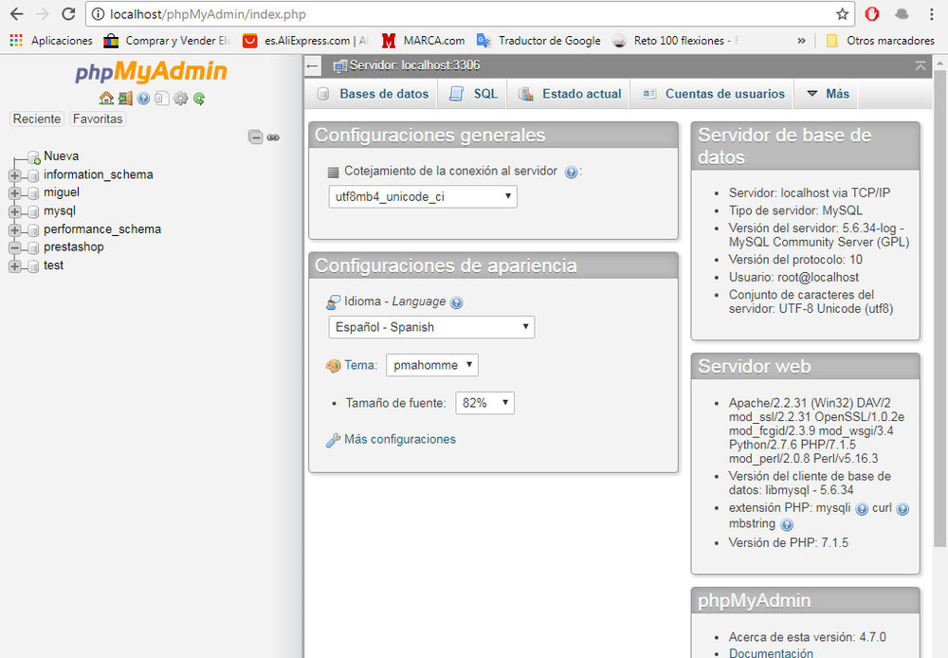Image resolution: width=948 pixels, height=658 pixels.
Task: Open the Documentación link
Action: (x=771, y=652)
